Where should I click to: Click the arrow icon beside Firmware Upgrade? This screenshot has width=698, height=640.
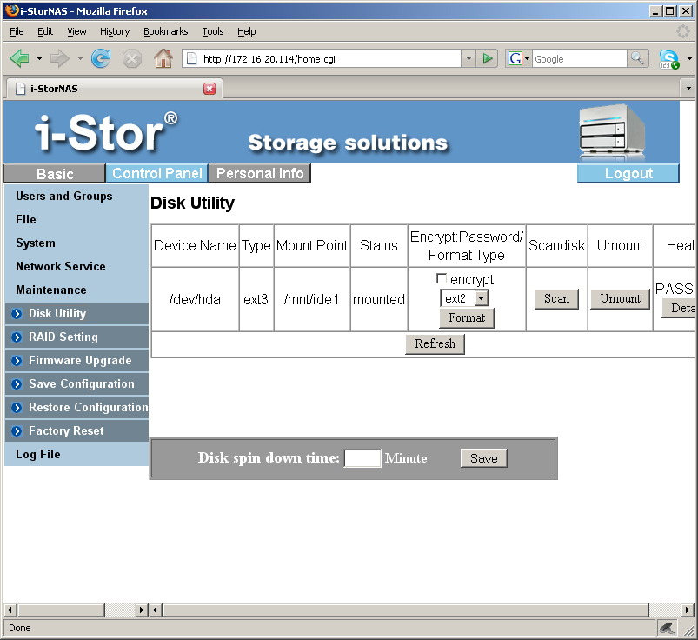click(x=17, y=361)
